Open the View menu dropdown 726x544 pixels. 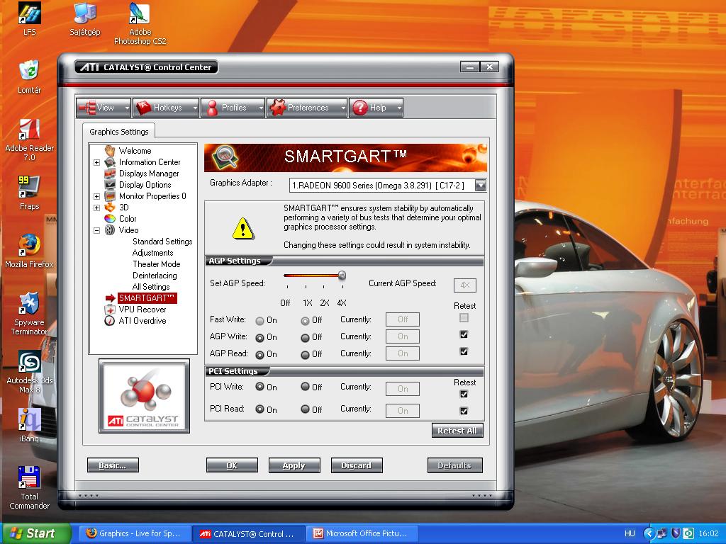click(x=104, y=108)
